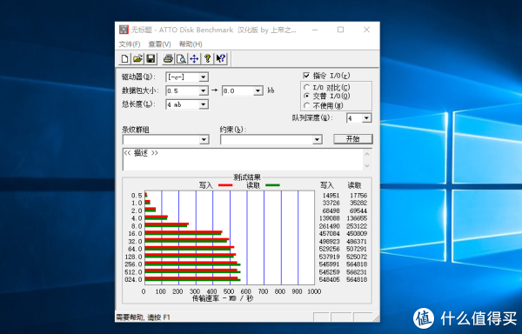This screenshot has height=334, width=522.
Task: Click the yellow question mark help icon
Action: [207, 59]
